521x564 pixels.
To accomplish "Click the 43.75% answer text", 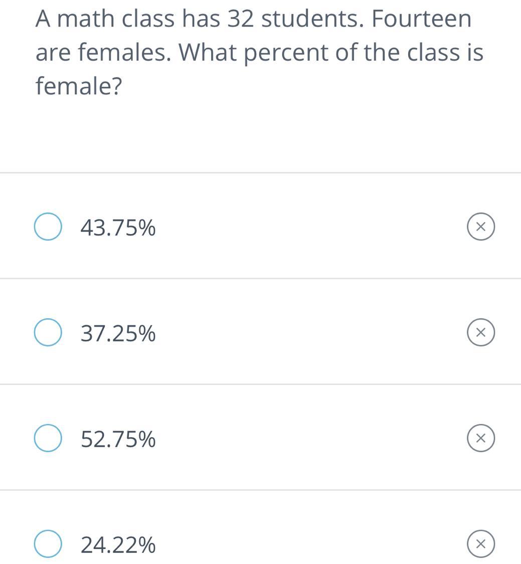I will coord(118,228).
